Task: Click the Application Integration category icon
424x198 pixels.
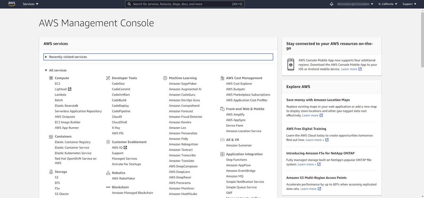Action: (223, 154)
